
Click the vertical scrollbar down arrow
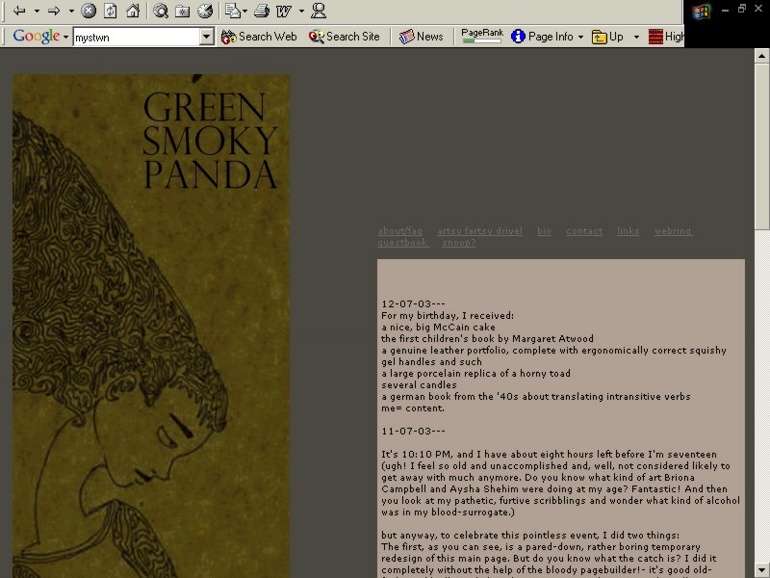(761, 570)
